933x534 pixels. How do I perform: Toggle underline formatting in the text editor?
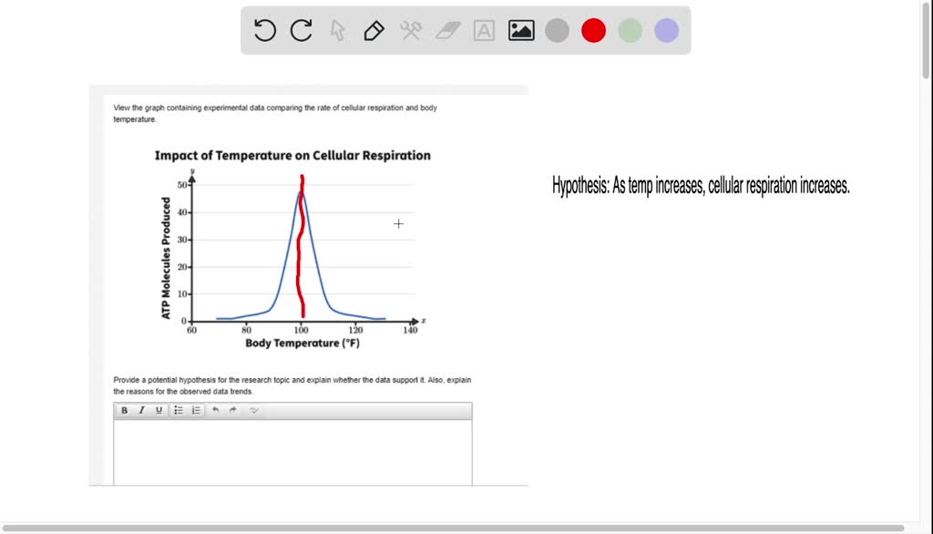(159, 410)
